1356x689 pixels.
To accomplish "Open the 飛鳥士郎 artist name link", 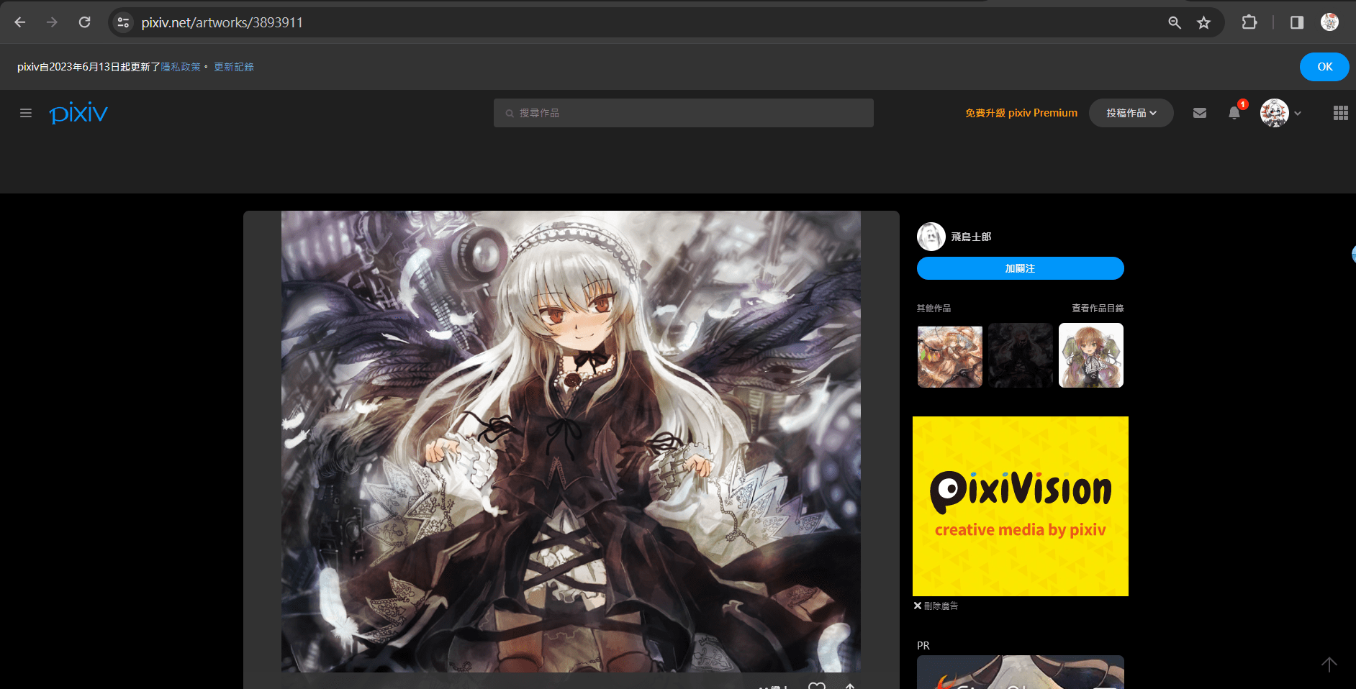I will [x=971, y=237].
